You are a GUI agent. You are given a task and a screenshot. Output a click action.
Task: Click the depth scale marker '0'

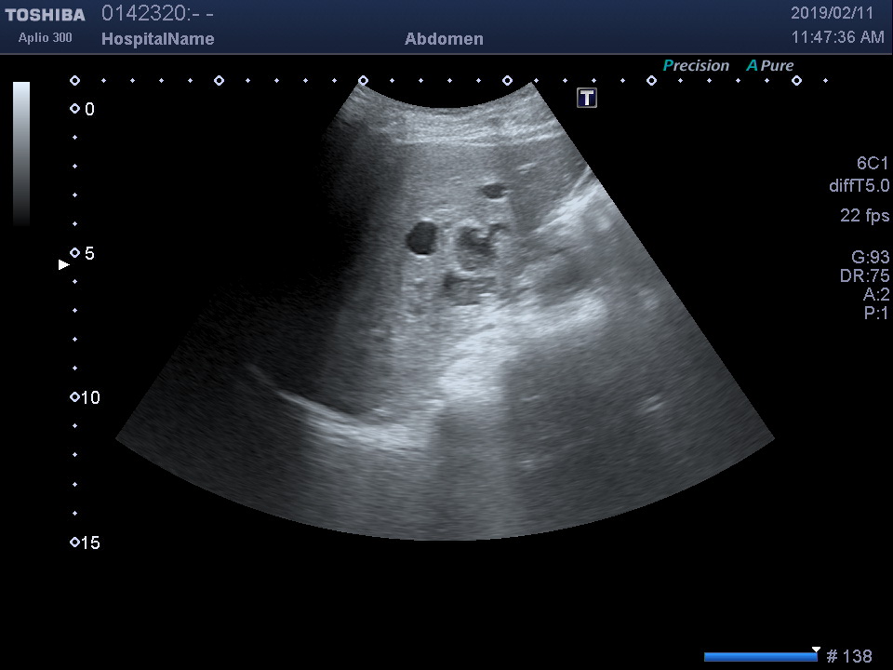[x=89, y=110]
